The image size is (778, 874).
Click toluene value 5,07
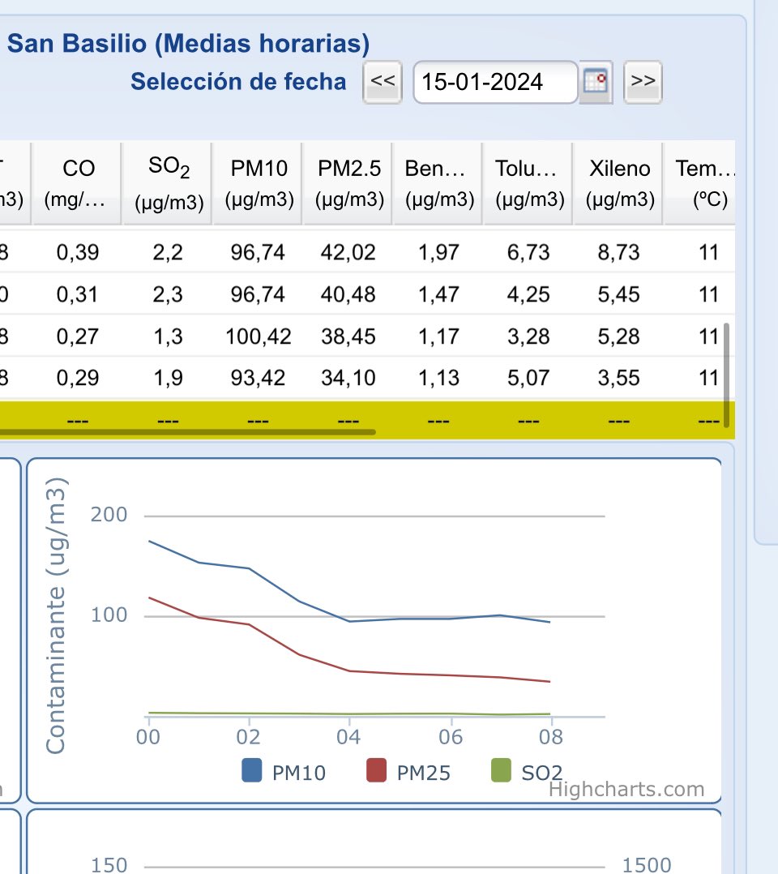tap(528, 378)
